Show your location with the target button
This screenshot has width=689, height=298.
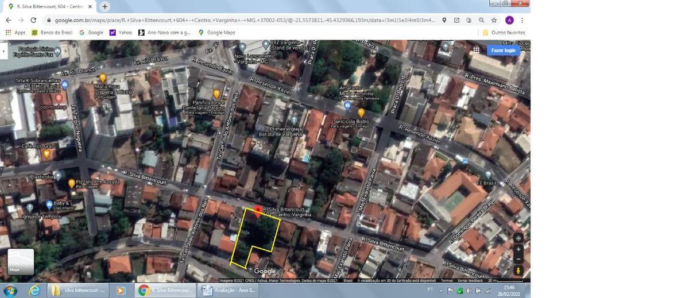tap(518, 238)
